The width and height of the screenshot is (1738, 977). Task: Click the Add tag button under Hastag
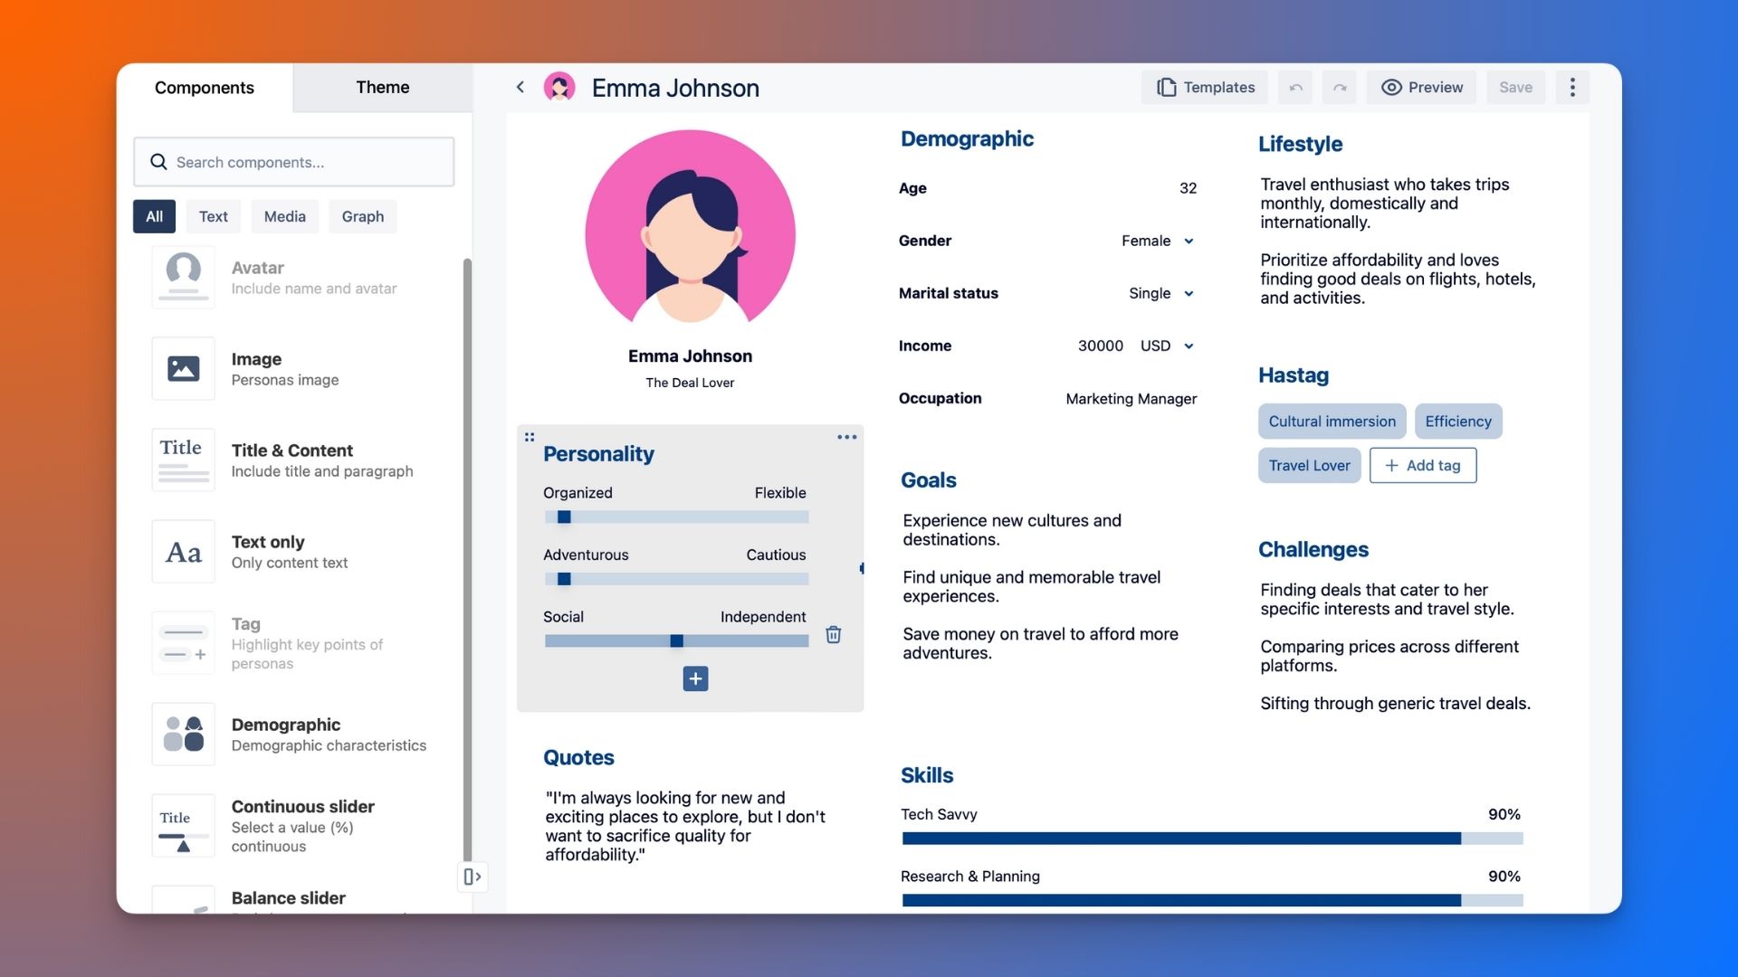point(1422,465)
